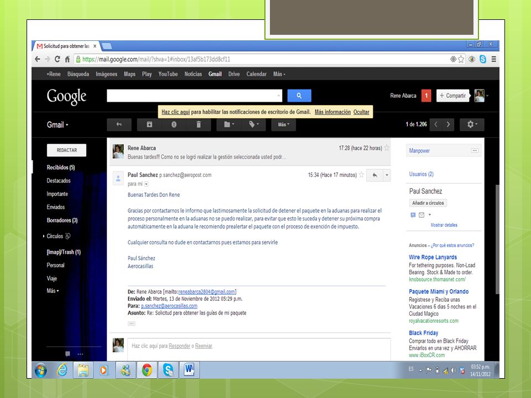Open the account profile photo menu
Screen dimensions: 531x398
[x=480, y=96]
